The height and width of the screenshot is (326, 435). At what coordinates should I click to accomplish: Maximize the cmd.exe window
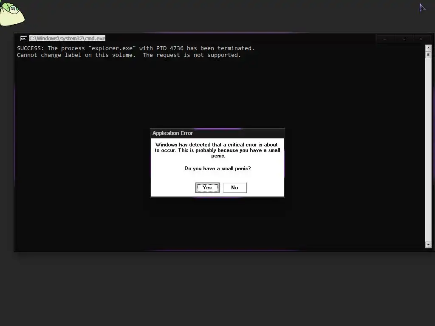pyautogui.click(x=404, y=39)
